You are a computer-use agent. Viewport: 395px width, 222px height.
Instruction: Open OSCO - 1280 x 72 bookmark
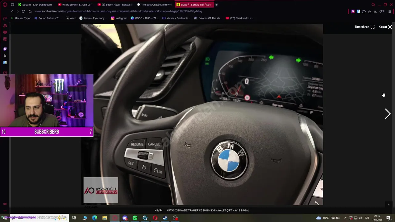pyautogui.click(x=144, y=18)
